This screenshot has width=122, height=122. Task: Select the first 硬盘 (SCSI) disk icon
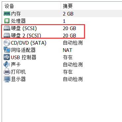[x=7, y=28]
